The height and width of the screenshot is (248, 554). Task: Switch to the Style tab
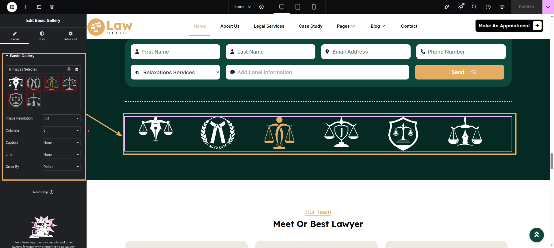(x=42, y=36)
